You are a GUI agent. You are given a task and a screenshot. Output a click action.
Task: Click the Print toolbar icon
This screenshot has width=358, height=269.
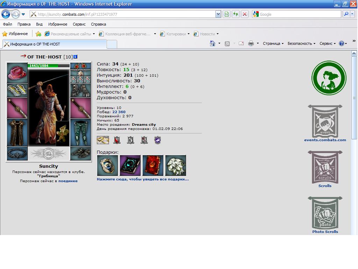click(251, 43)
